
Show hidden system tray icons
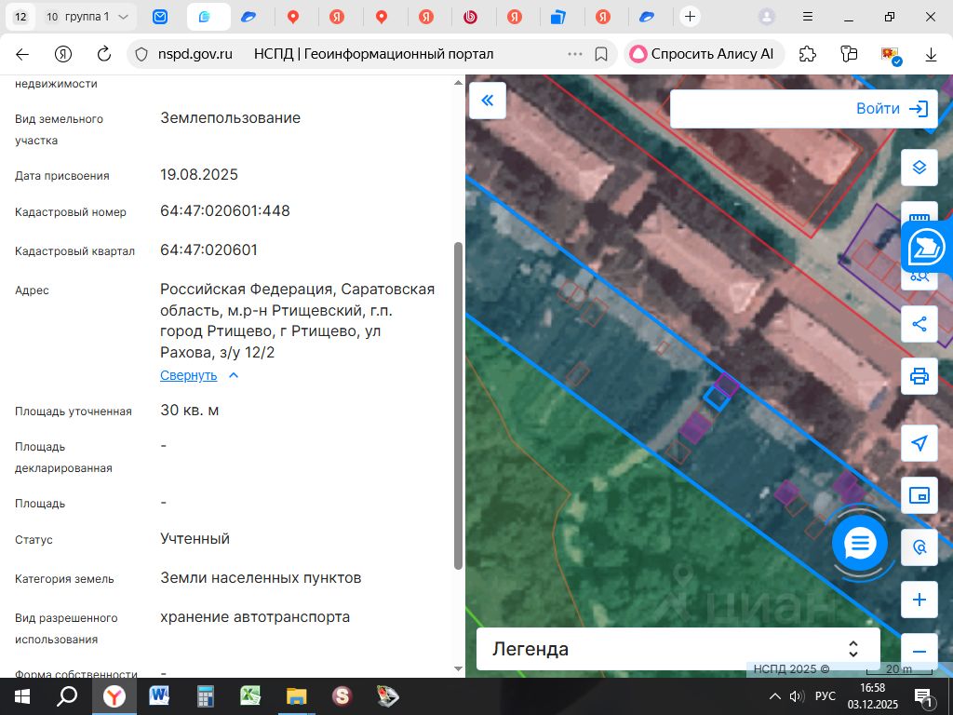pyautogui.click(x=775, y=696)
